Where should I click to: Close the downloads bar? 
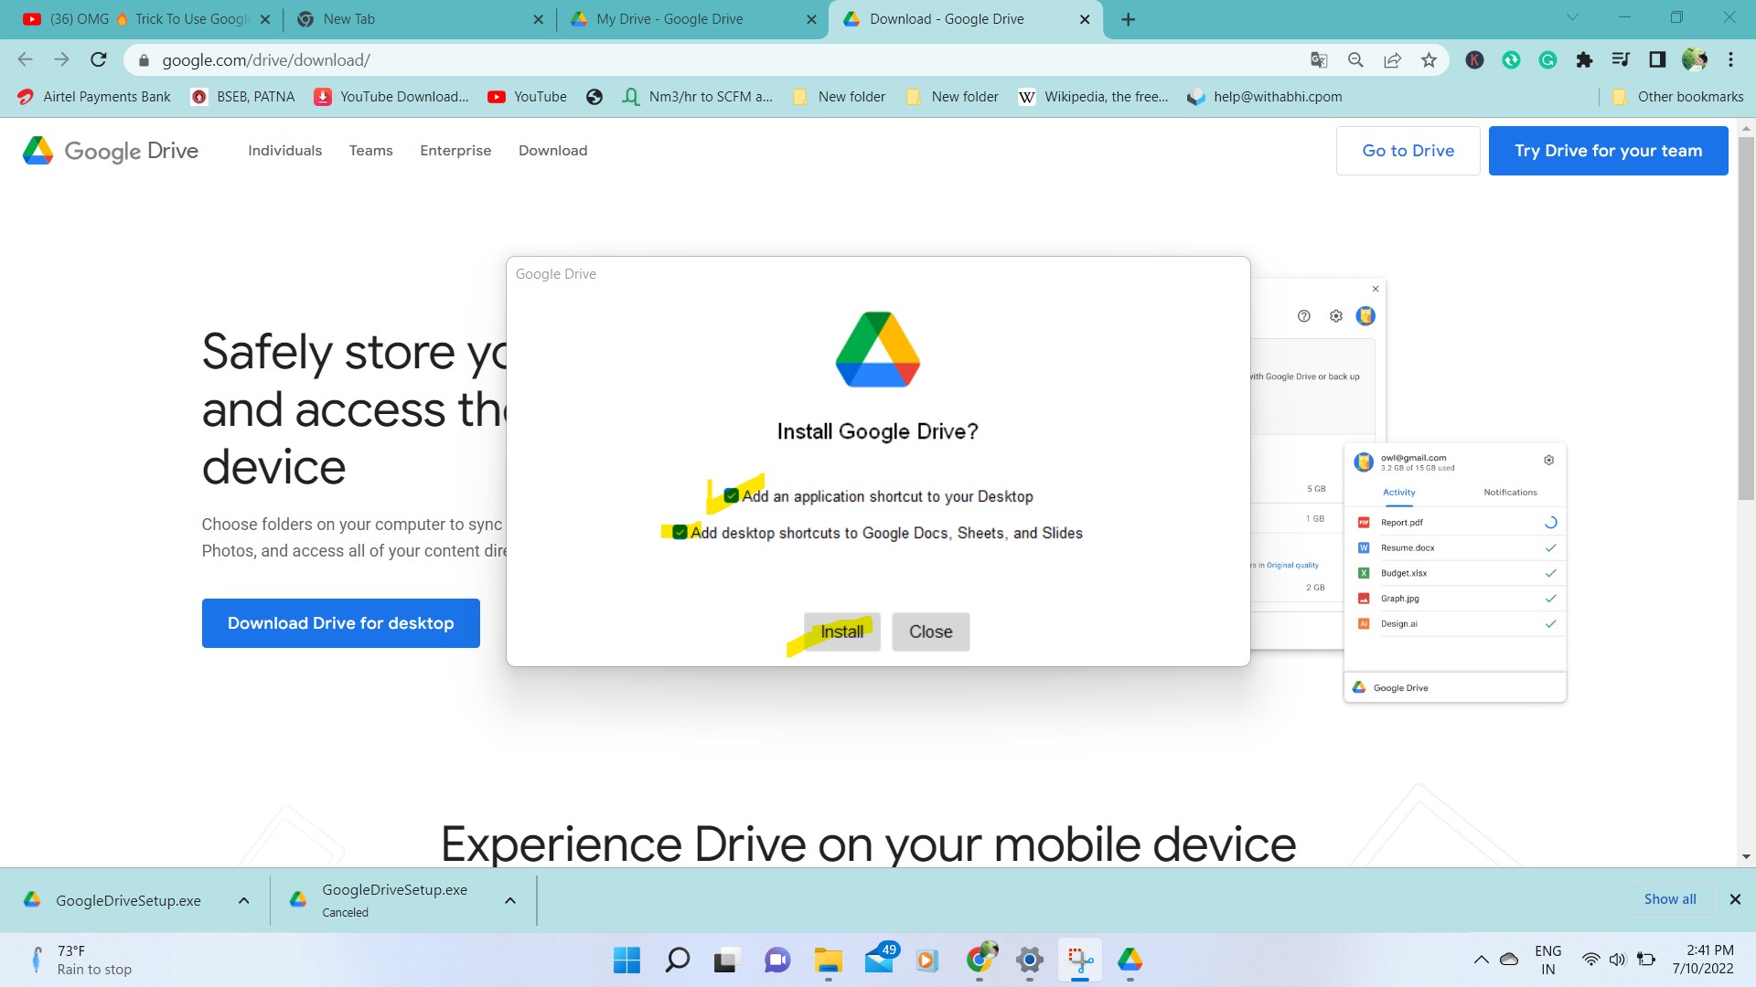pos(1735,899)
